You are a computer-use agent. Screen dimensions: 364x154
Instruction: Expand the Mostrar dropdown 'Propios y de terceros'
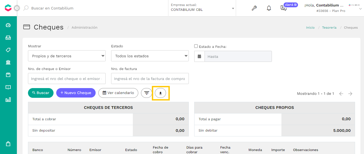tap(67, 56)
